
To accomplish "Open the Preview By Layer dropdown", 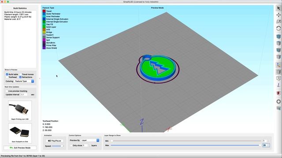I will pos(90,140).
